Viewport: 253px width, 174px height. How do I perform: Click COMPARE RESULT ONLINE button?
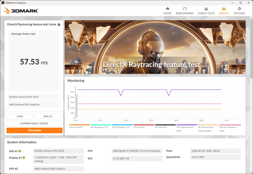click(x=34, y=123)
